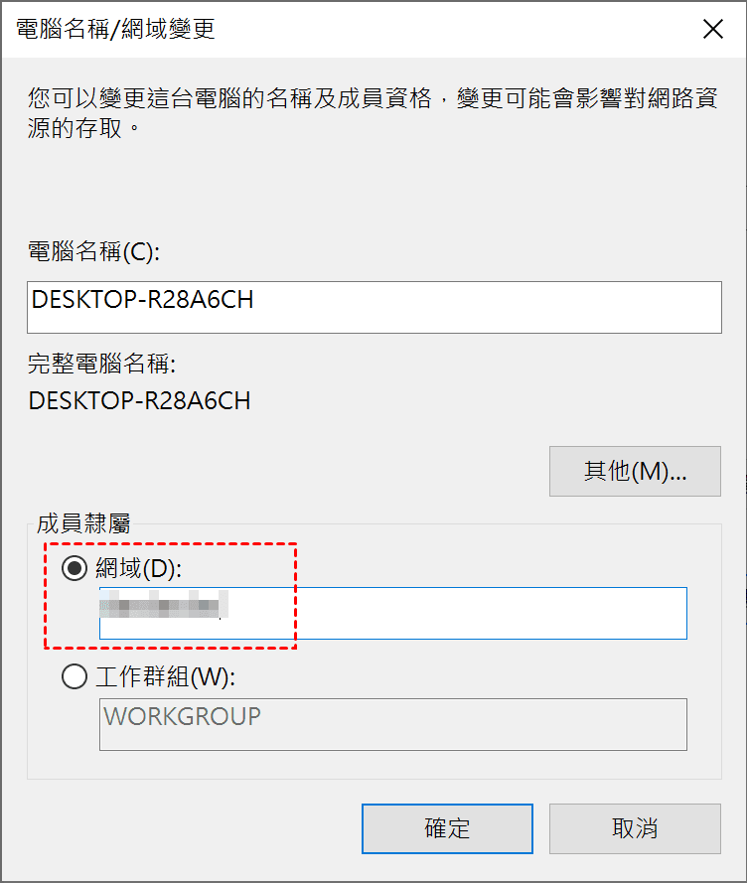Click the empty right side of the domain field
Image resolution: width=747 pixels, height=883 pixels.
pyautogui.click(x=497, y=613)
